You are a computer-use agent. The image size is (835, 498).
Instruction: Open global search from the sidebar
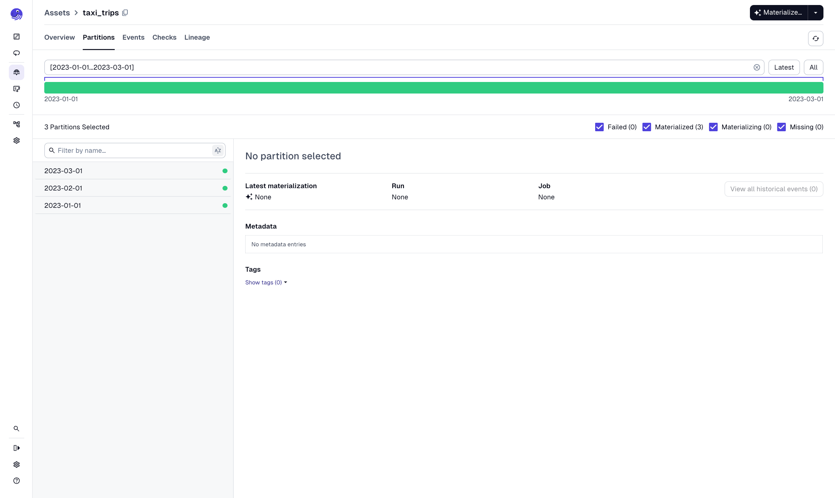17,428
